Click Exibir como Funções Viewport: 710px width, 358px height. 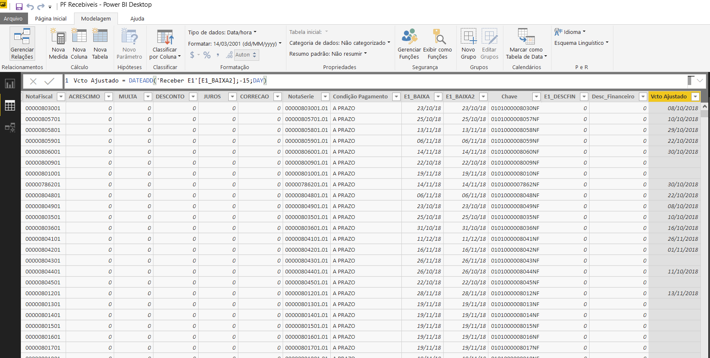437,44
